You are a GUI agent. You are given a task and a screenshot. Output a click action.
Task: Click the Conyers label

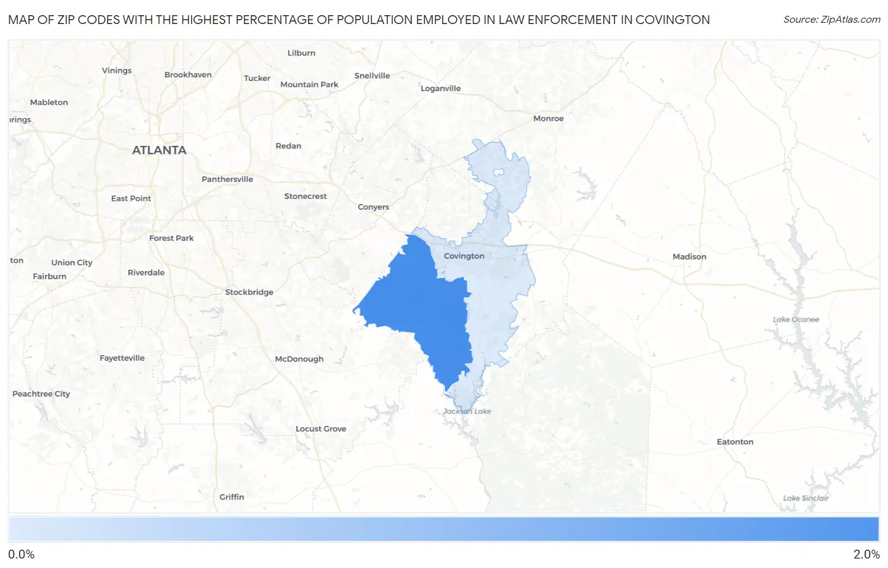373,207
